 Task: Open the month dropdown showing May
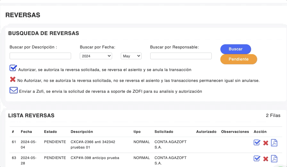(131, 56)
